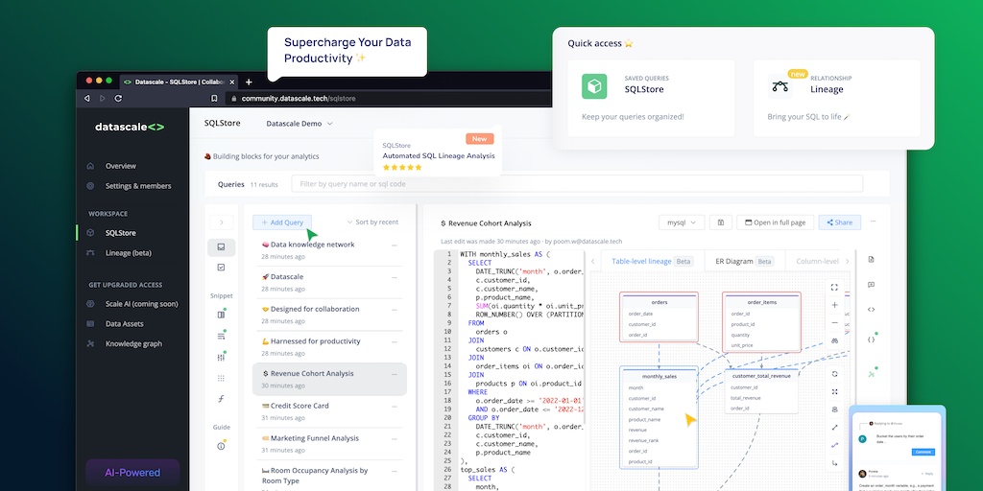The image size is (983, 491).
Task: Refresh the lineage diagram layout
Action: point(834,374)
